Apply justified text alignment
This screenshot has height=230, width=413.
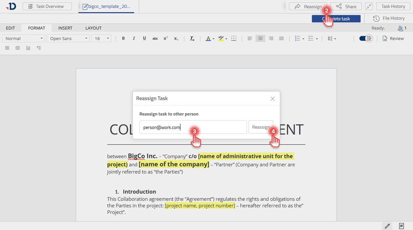point(281,38)
